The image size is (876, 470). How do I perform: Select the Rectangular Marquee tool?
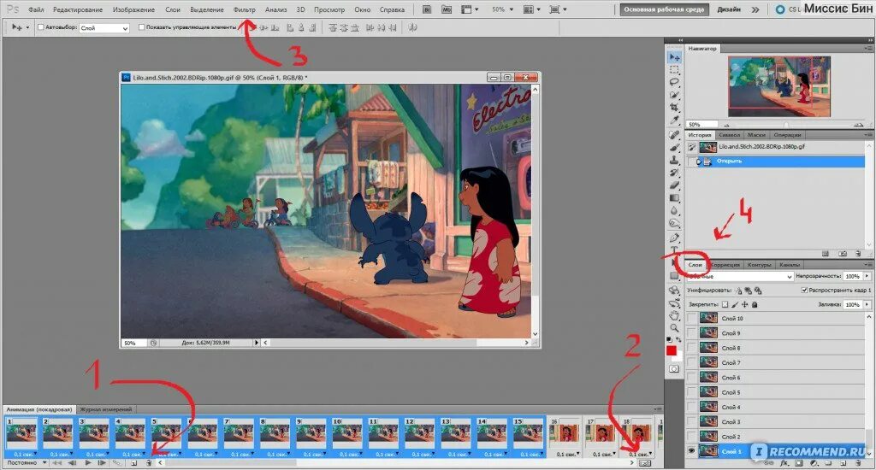pos(674,70)
